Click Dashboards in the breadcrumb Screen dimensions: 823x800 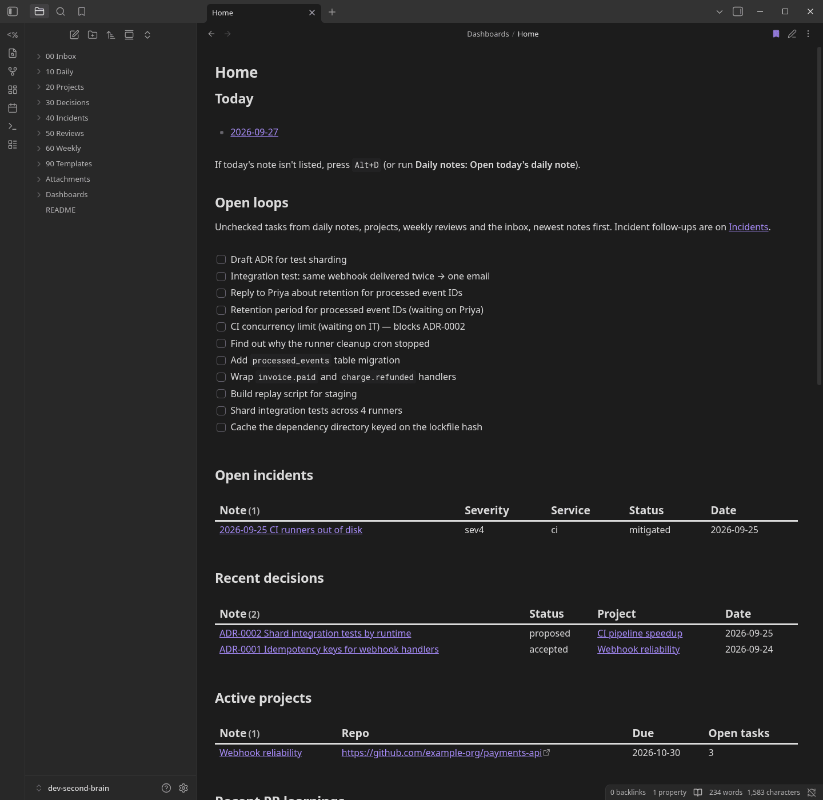[488, 34]
